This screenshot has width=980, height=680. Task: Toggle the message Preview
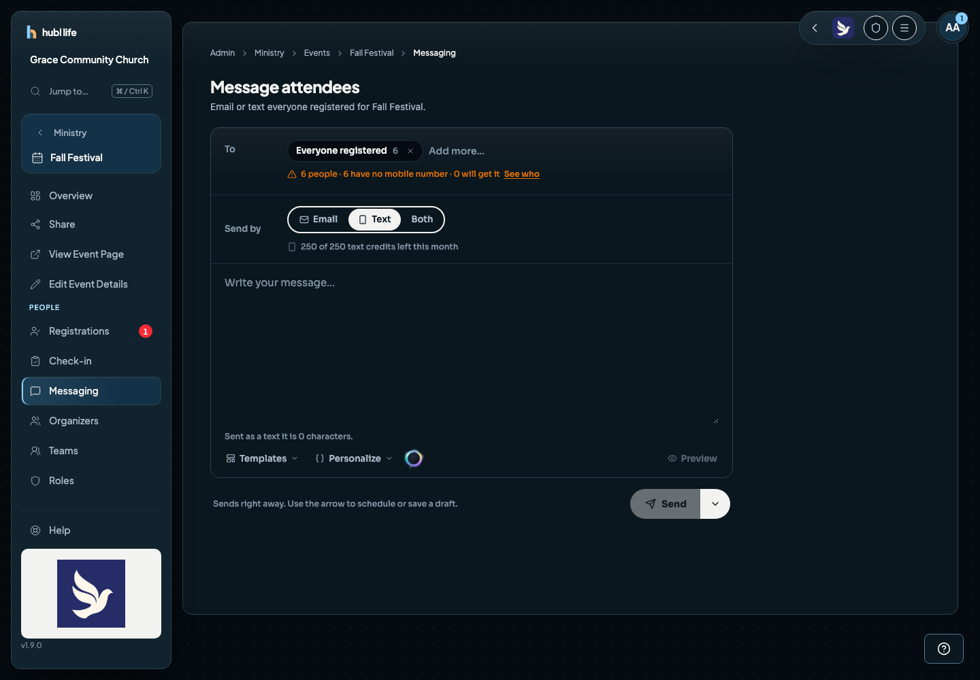(692, 458)
